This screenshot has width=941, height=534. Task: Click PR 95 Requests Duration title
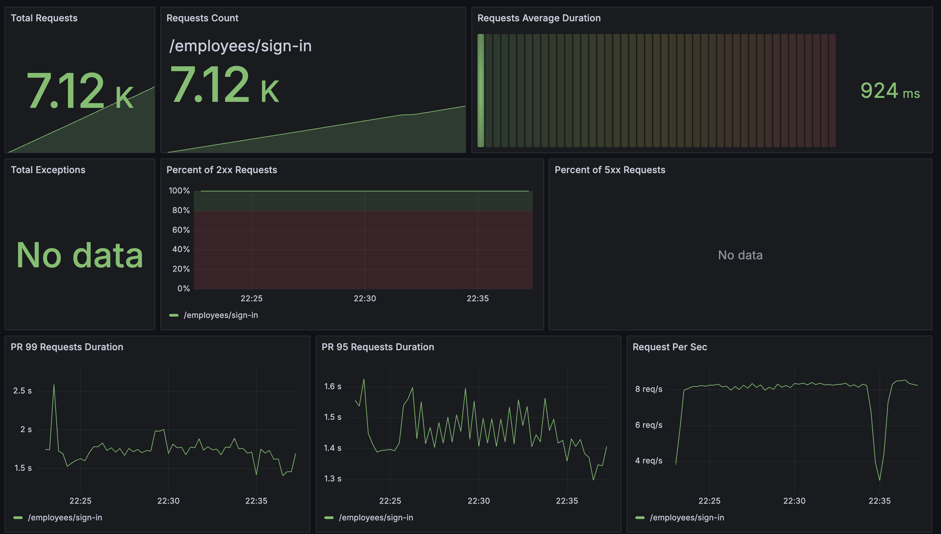click(377, 347)
